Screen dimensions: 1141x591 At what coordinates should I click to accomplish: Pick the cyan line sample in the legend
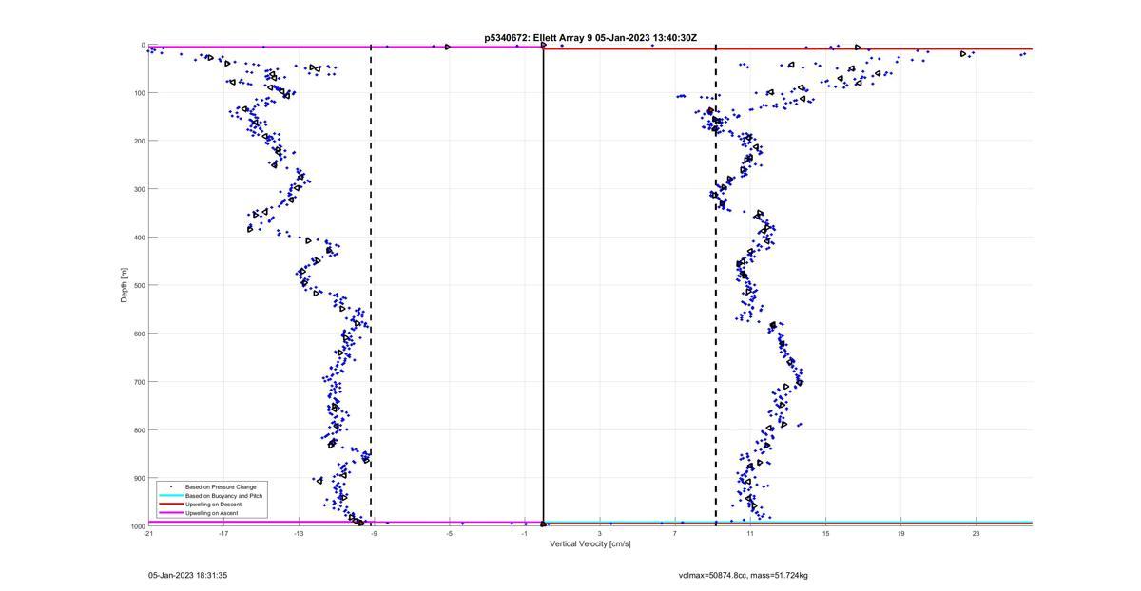point(171,496)
